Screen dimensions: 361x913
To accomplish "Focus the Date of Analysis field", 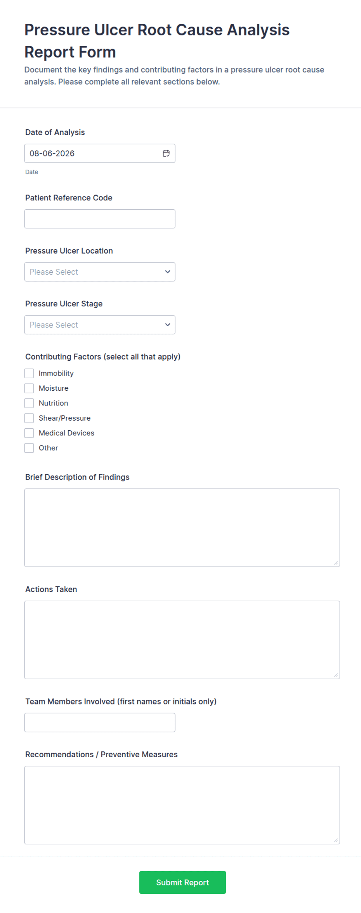I will [100, 153].
